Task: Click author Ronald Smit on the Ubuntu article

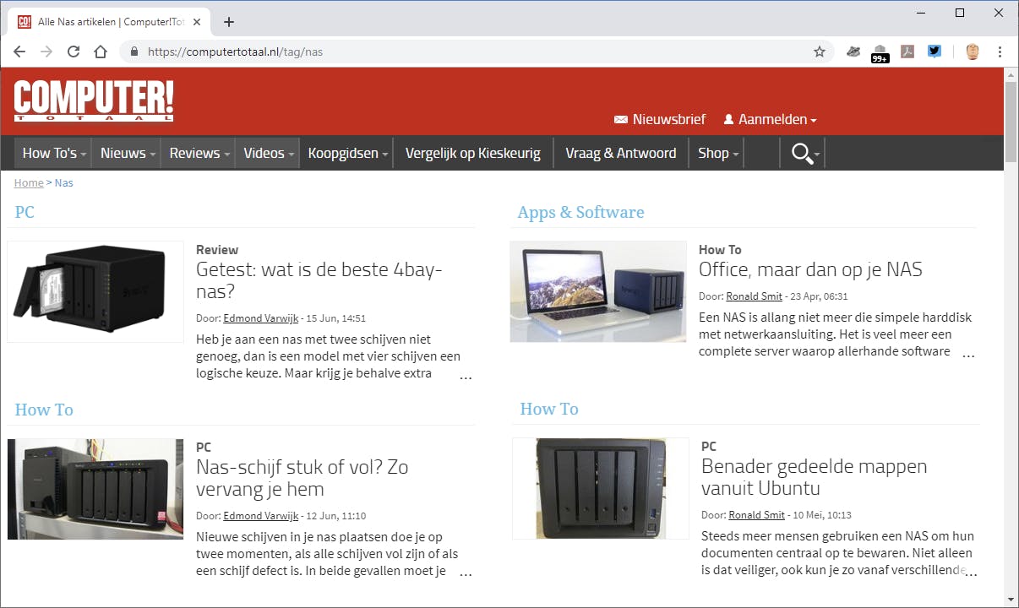Action: (758, 515)
